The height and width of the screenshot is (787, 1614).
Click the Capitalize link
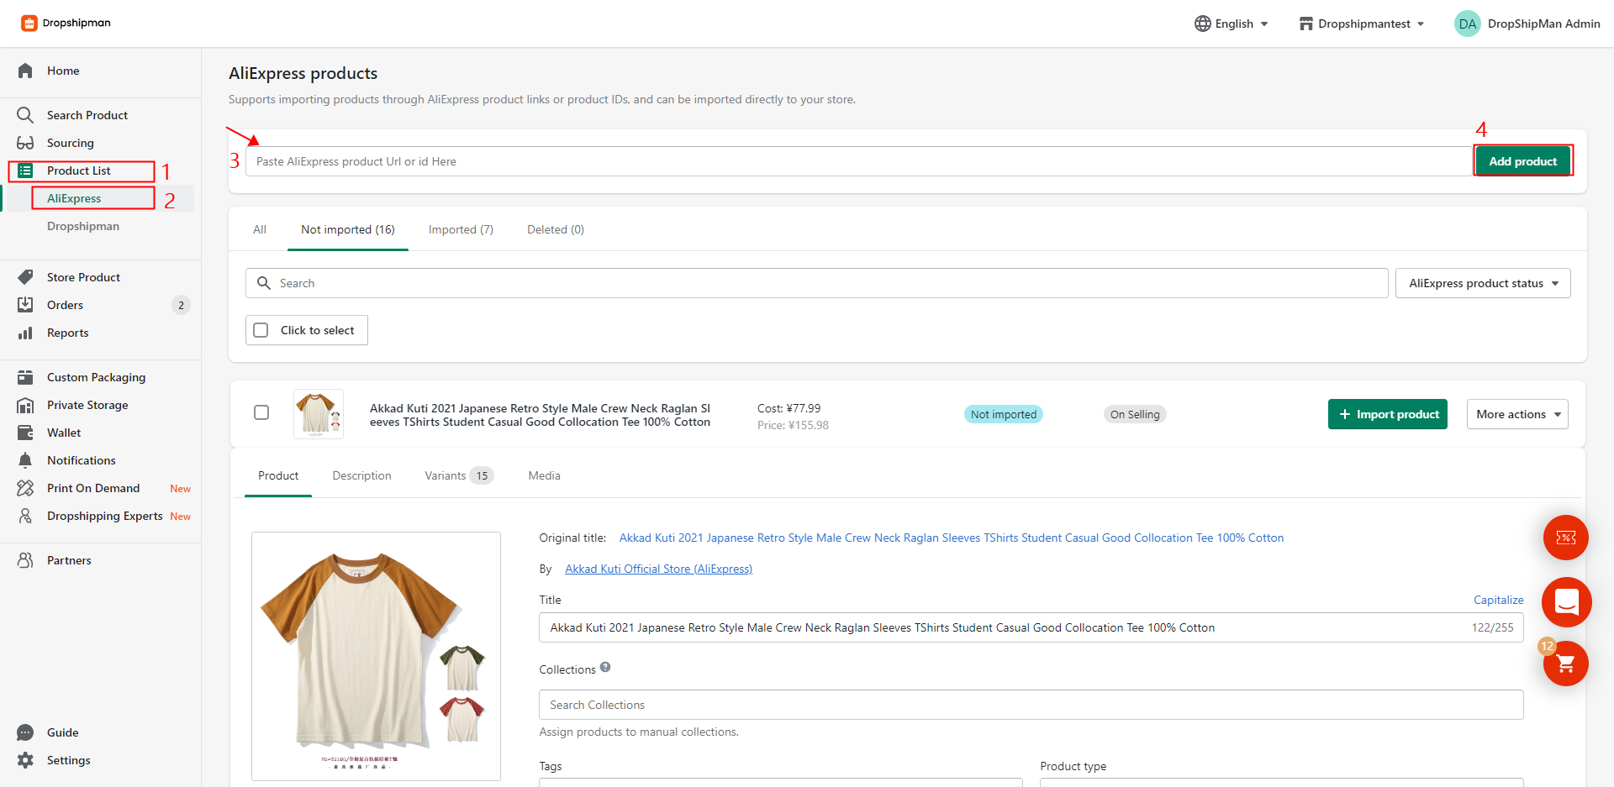pyautogui.click(x=1498, y=600)
